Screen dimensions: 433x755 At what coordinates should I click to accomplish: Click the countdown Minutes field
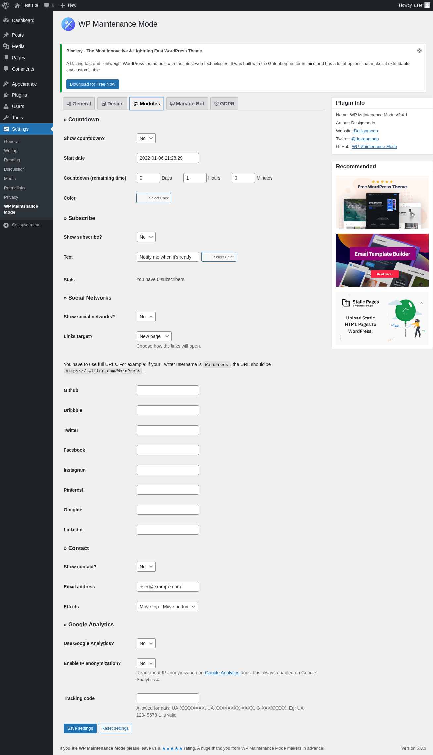click(243, 178)
